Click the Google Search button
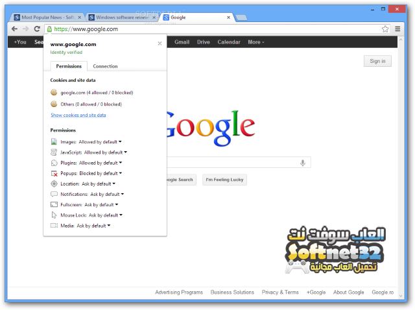 coord(182,180)
